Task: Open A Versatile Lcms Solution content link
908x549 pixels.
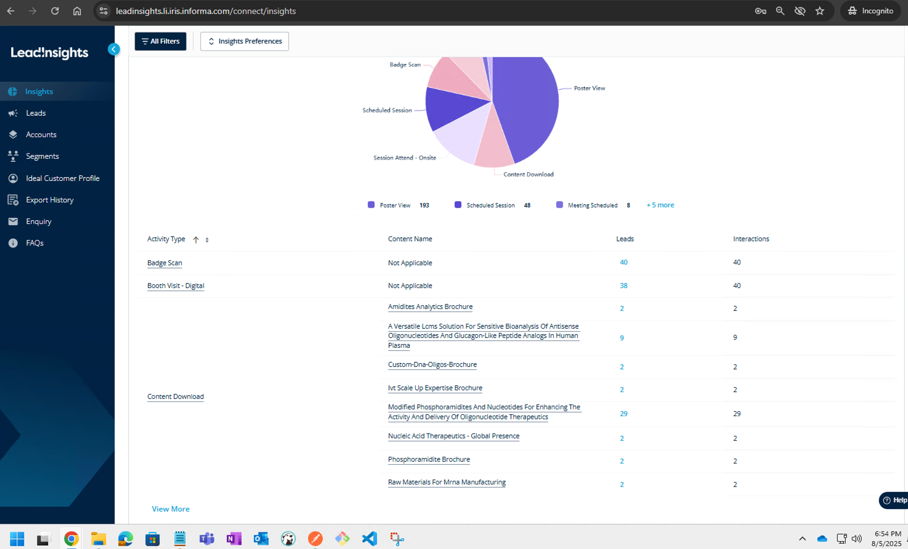Action: [x=484, y=336]
